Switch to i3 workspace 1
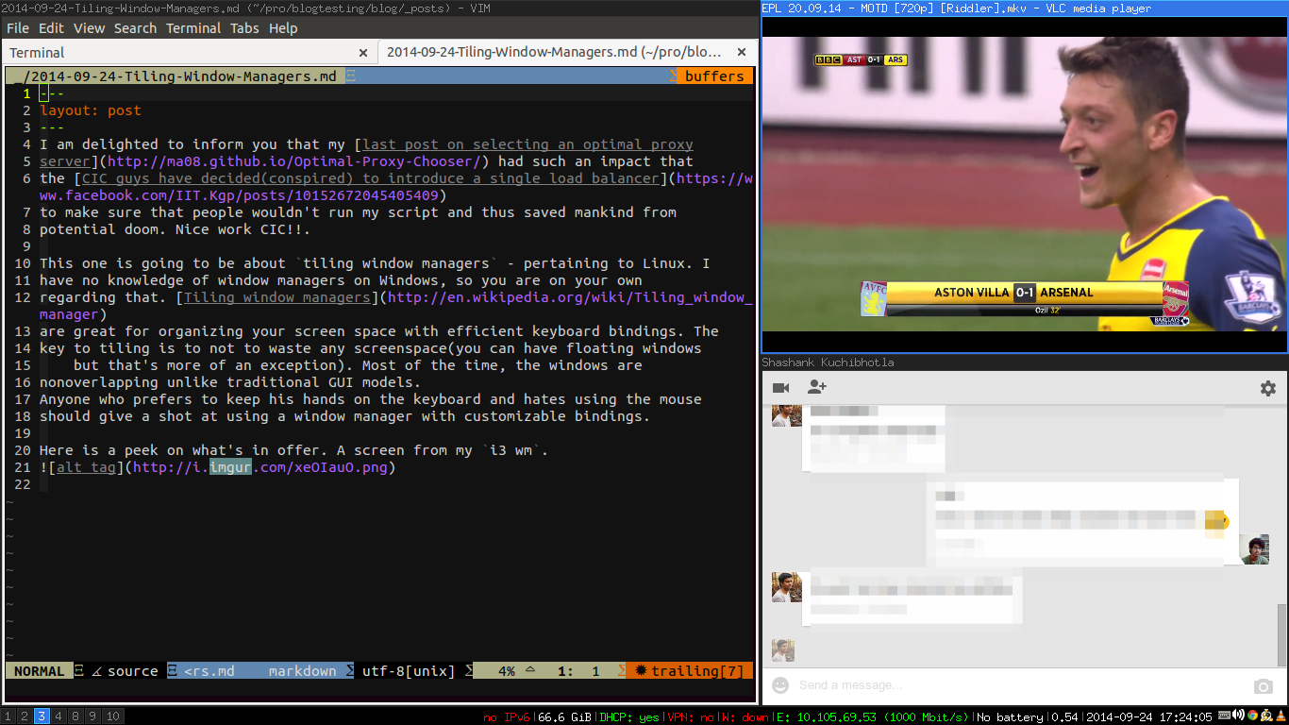This screenshot has height=725, width=1289. [8, 717]
